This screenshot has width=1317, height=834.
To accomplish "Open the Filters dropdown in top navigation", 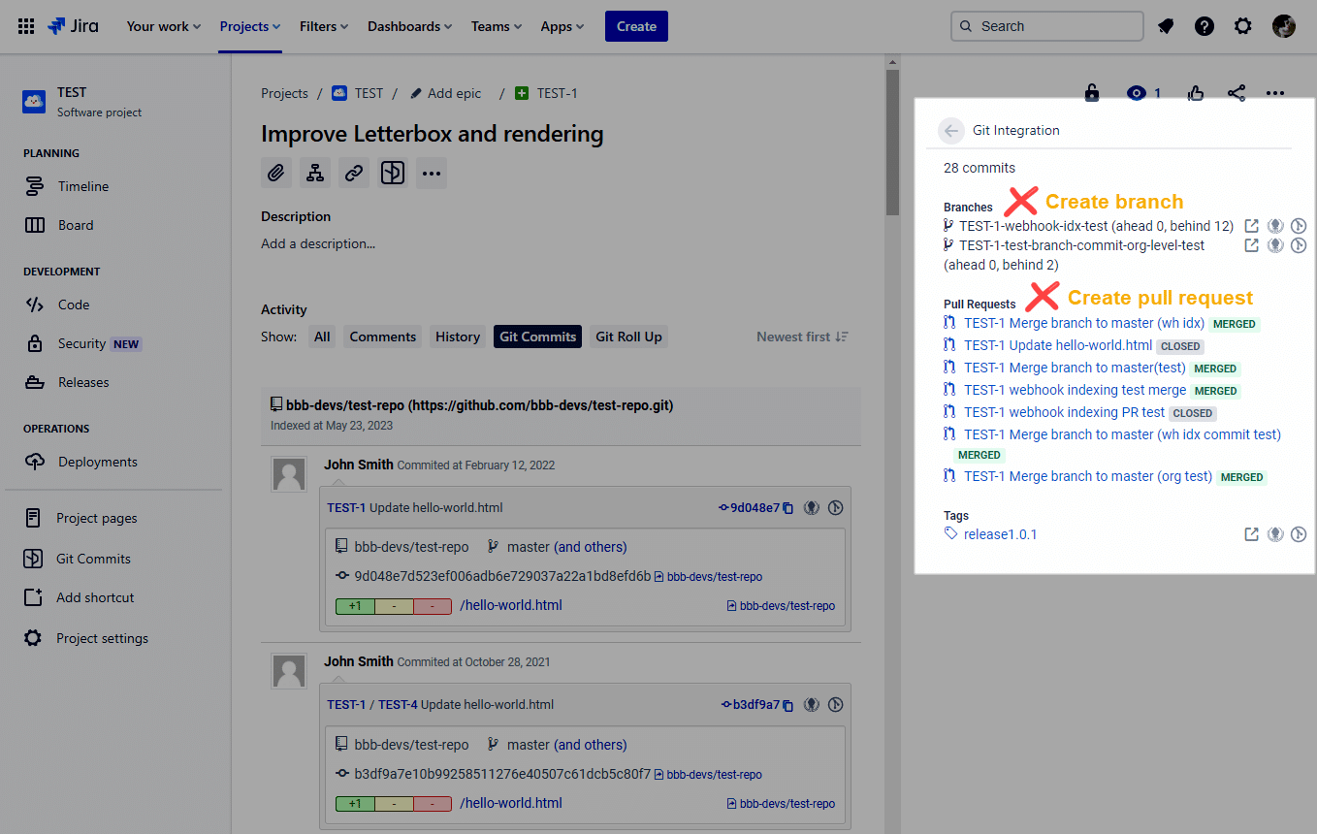I will pos(324,26).
